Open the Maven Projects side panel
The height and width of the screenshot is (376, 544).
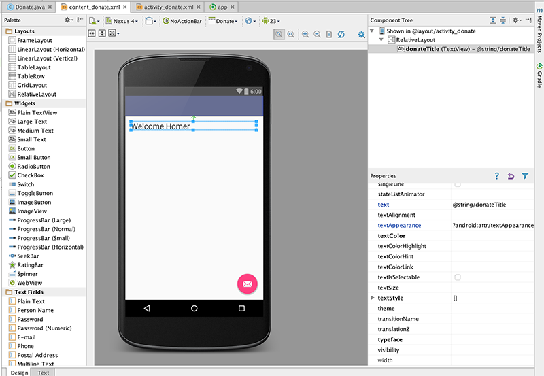pos(539,33)
